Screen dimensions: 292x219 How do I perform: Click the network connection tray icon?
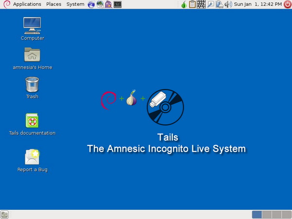(219, 4)
